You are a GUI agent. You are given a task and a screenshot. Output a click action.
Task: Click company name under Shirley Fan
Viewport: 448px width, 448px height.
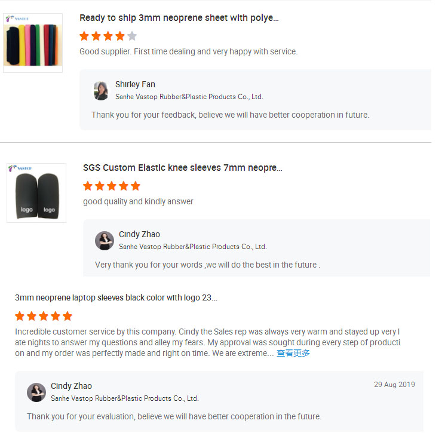click(x=189, y=97)
